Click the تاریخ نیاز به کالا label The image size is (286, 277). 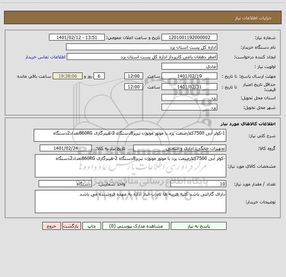click(x=111, y=148)
